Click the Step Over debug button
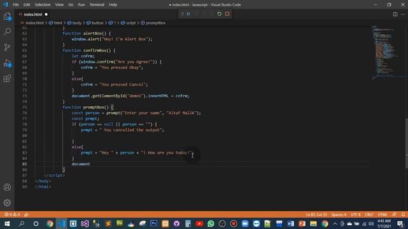 tap(196, 14)
